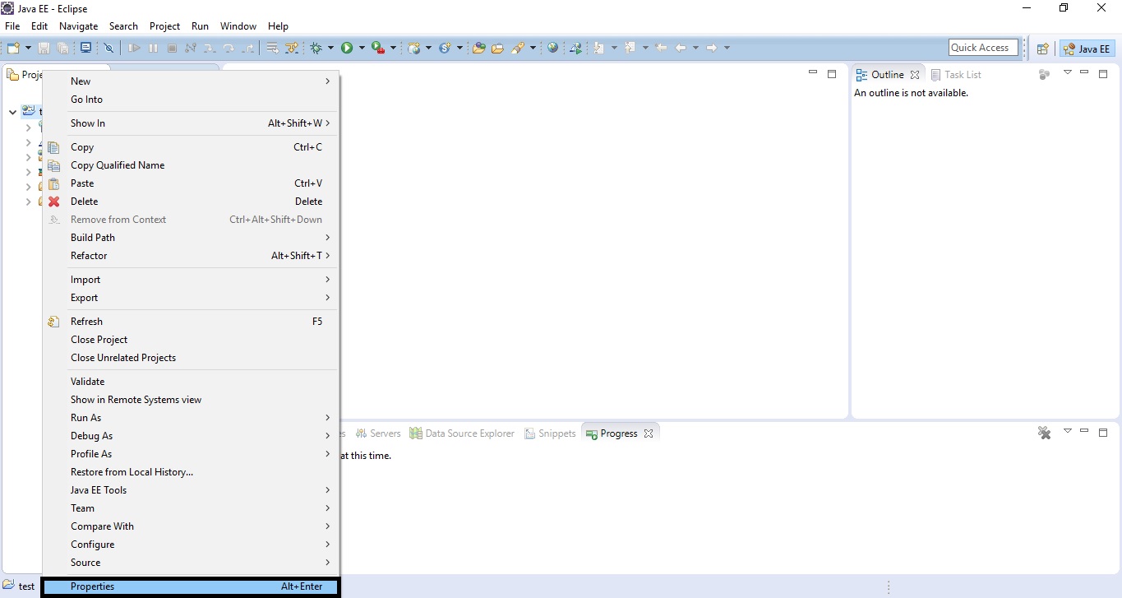Click Remove All Finished Operations icon
Image resolution: width=1122 pixels, height=598 pixels.
pyautogui.click(x=1045, y=433)
